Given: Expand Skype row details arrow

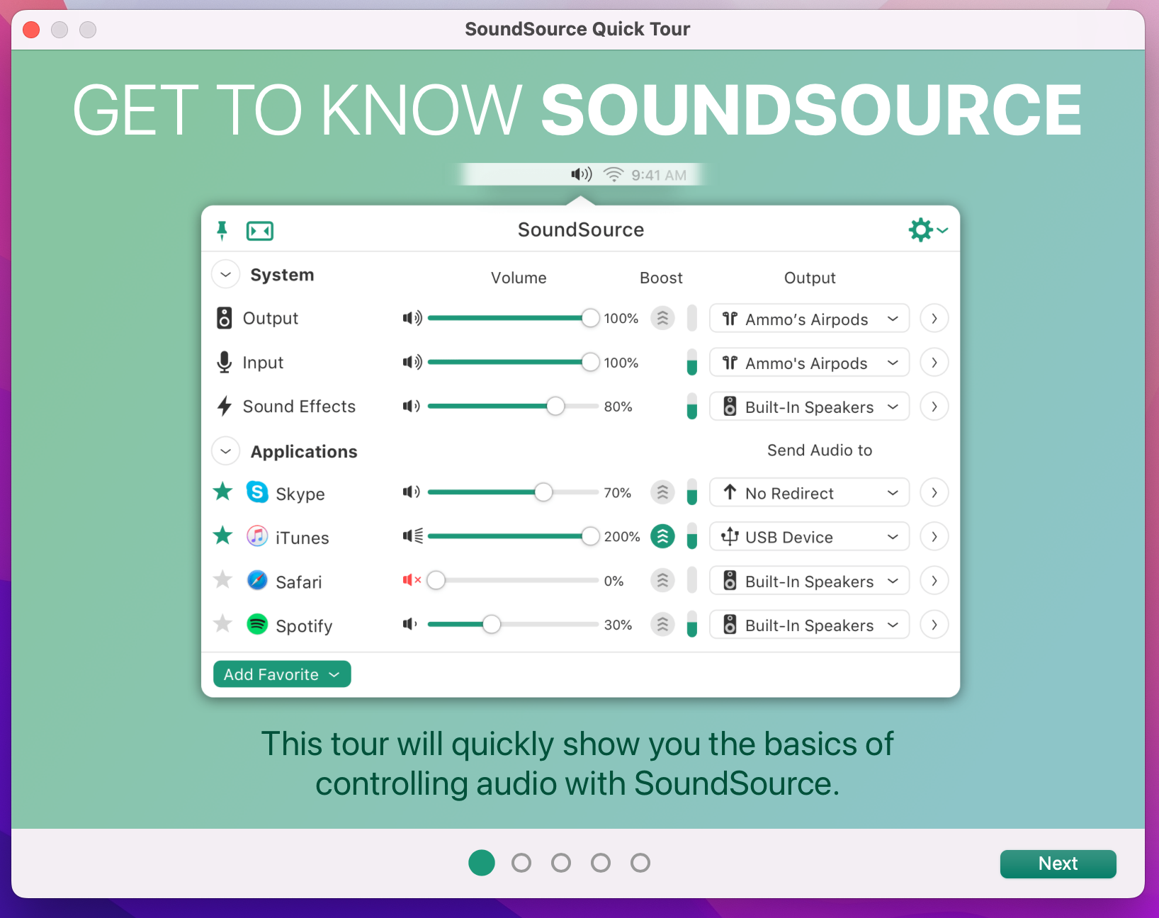Looking at the screenshot, I should coord(934,492).
